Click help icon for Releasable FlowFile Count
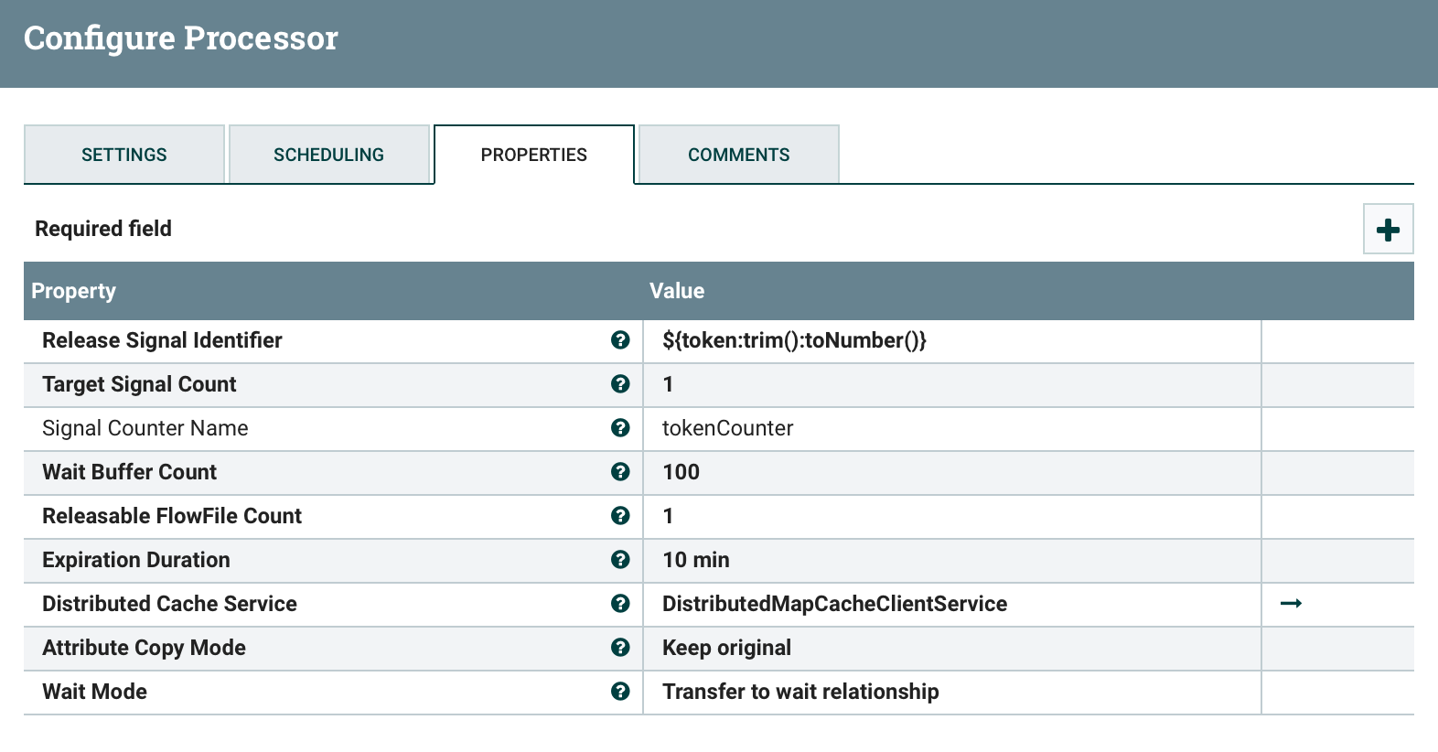The width and height of the screenshot is (1438, 752). tap(620, 516)
